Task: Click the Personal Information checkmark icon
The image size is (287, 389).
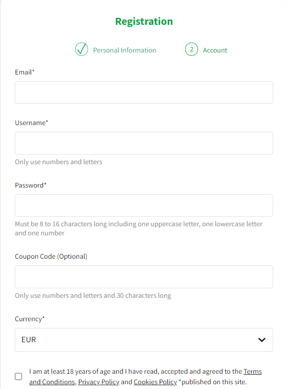Action: tap(82, 49)
